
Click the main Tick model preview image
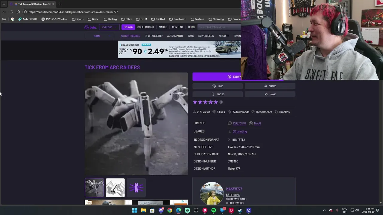coord(136,124)
